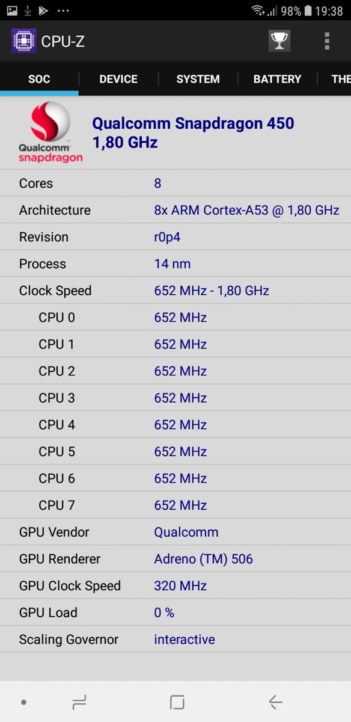Image resolution: width=351 pixels, height=722 pixels.
Task: Select the SOC tab
Action: (39, 79)
